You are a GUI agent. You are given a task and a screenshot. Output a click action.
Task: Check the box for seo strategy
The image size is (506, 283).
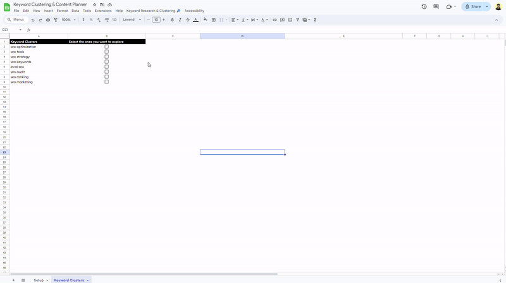[x=106, y=57]
